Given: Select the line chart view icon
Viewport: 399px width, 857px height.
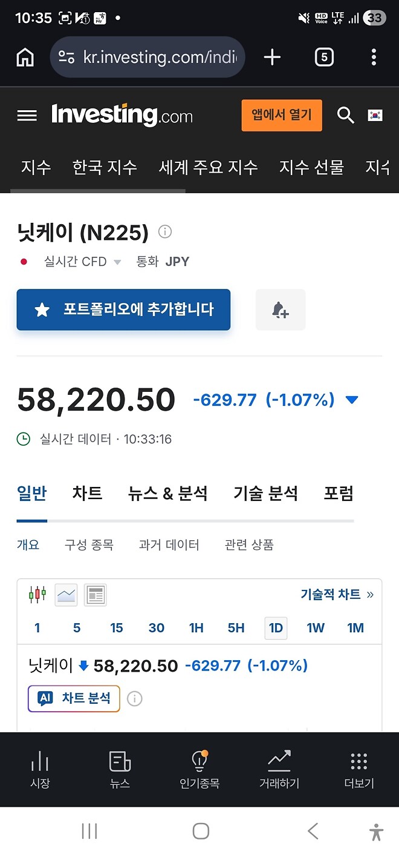Looking at the screenshot, I should pos(65,594).
